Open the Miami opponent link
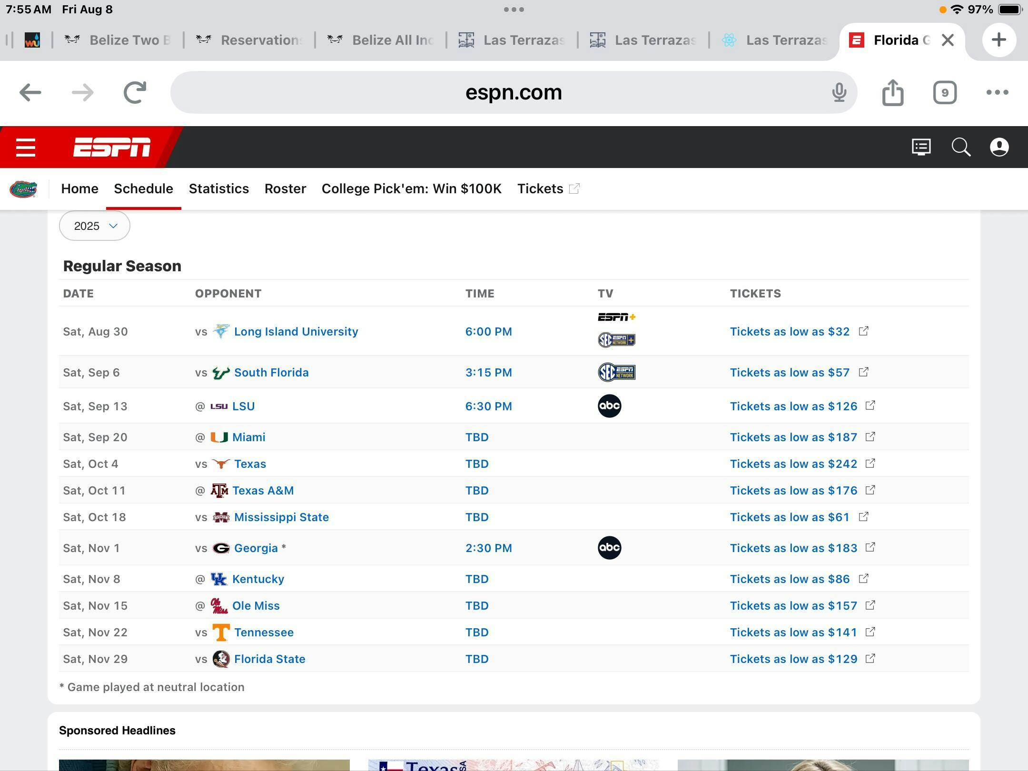This screenshot has height=771, width=1028. [248, 437]
